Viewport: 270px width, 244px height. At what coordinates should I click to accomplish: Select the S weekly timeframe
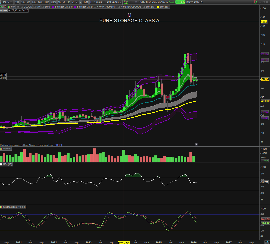(77, 2)
